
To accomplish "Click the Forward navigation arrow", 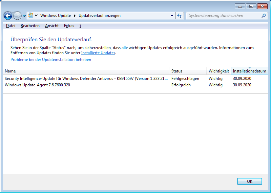I will click(17, 16).
